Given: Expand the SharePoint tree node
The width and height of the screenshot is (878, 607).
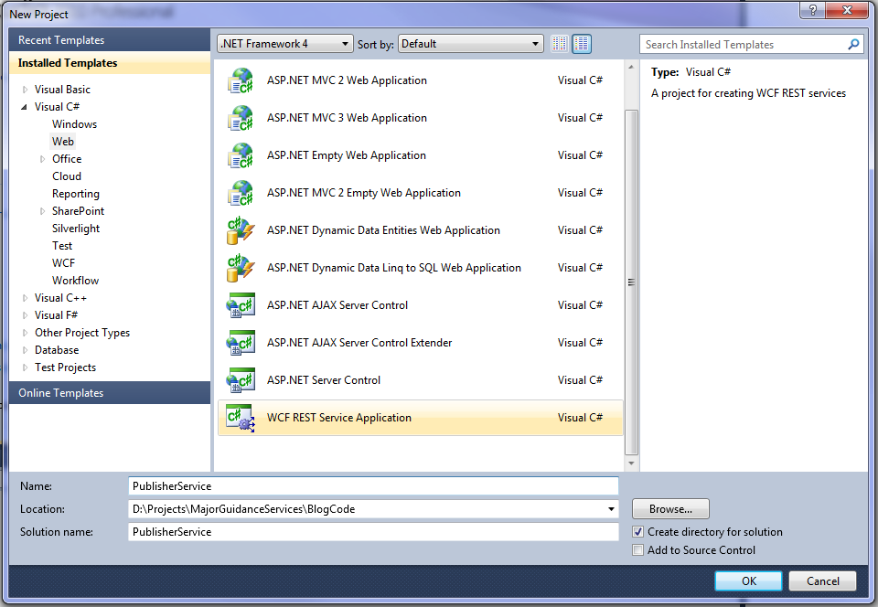Looking at the screenshot, I should click(x=43, y=211).
